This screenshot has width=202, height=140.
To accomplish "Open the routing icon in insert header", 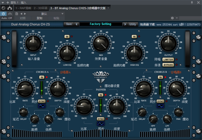I will (10, 8).
